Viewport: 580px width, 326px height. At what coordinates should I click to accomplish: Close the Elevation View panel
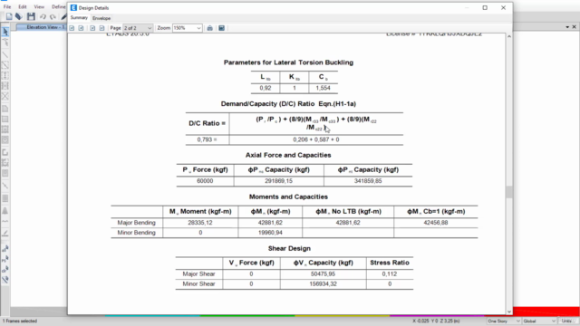(x=574, y=27)
